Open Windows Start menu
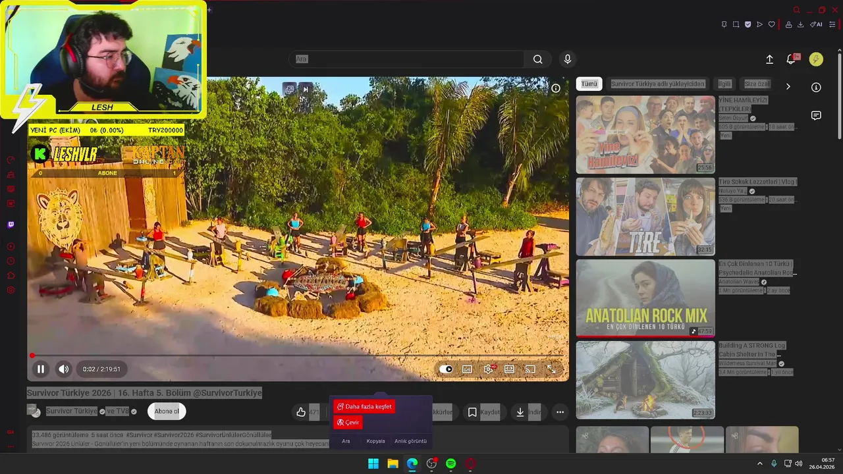 [x=373, y=463]
